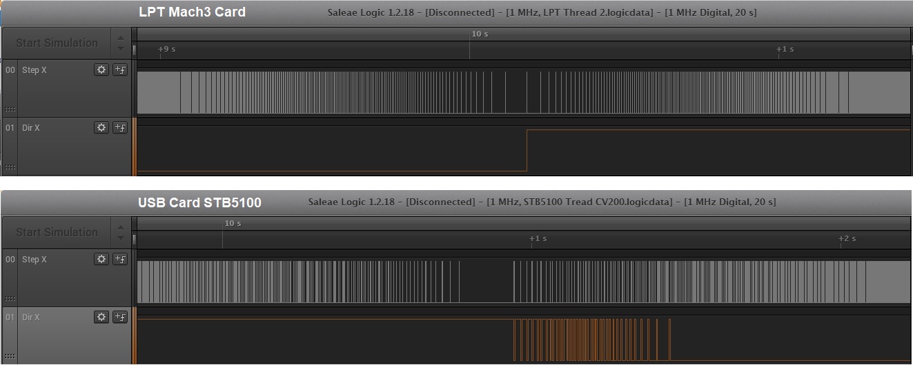913x365 pixels.
Task: Set trigger on Dir X in LPT Mach3 capture
Action: (120, 127)
